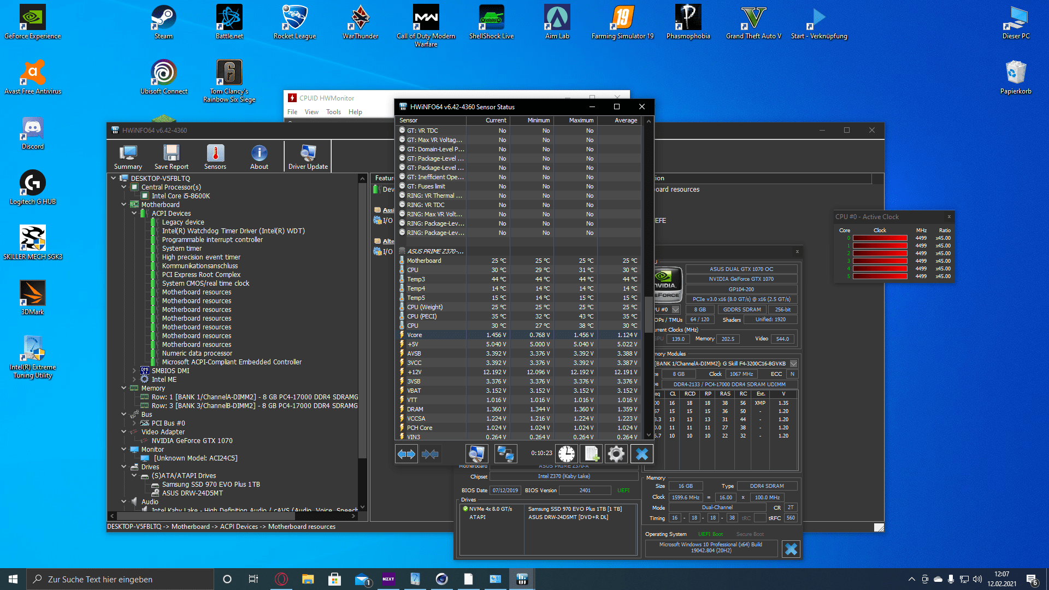This screenshot has width=1049, height=590.
Task: Collapse Memory tree node
Action: point(124,388)
